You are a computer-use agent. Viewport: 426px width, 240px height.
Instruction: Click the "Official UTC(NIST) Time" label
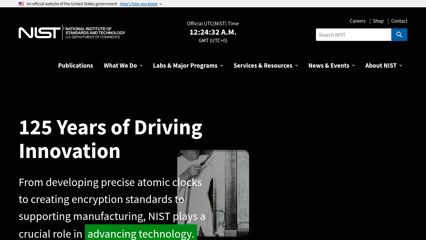(213, 23)
